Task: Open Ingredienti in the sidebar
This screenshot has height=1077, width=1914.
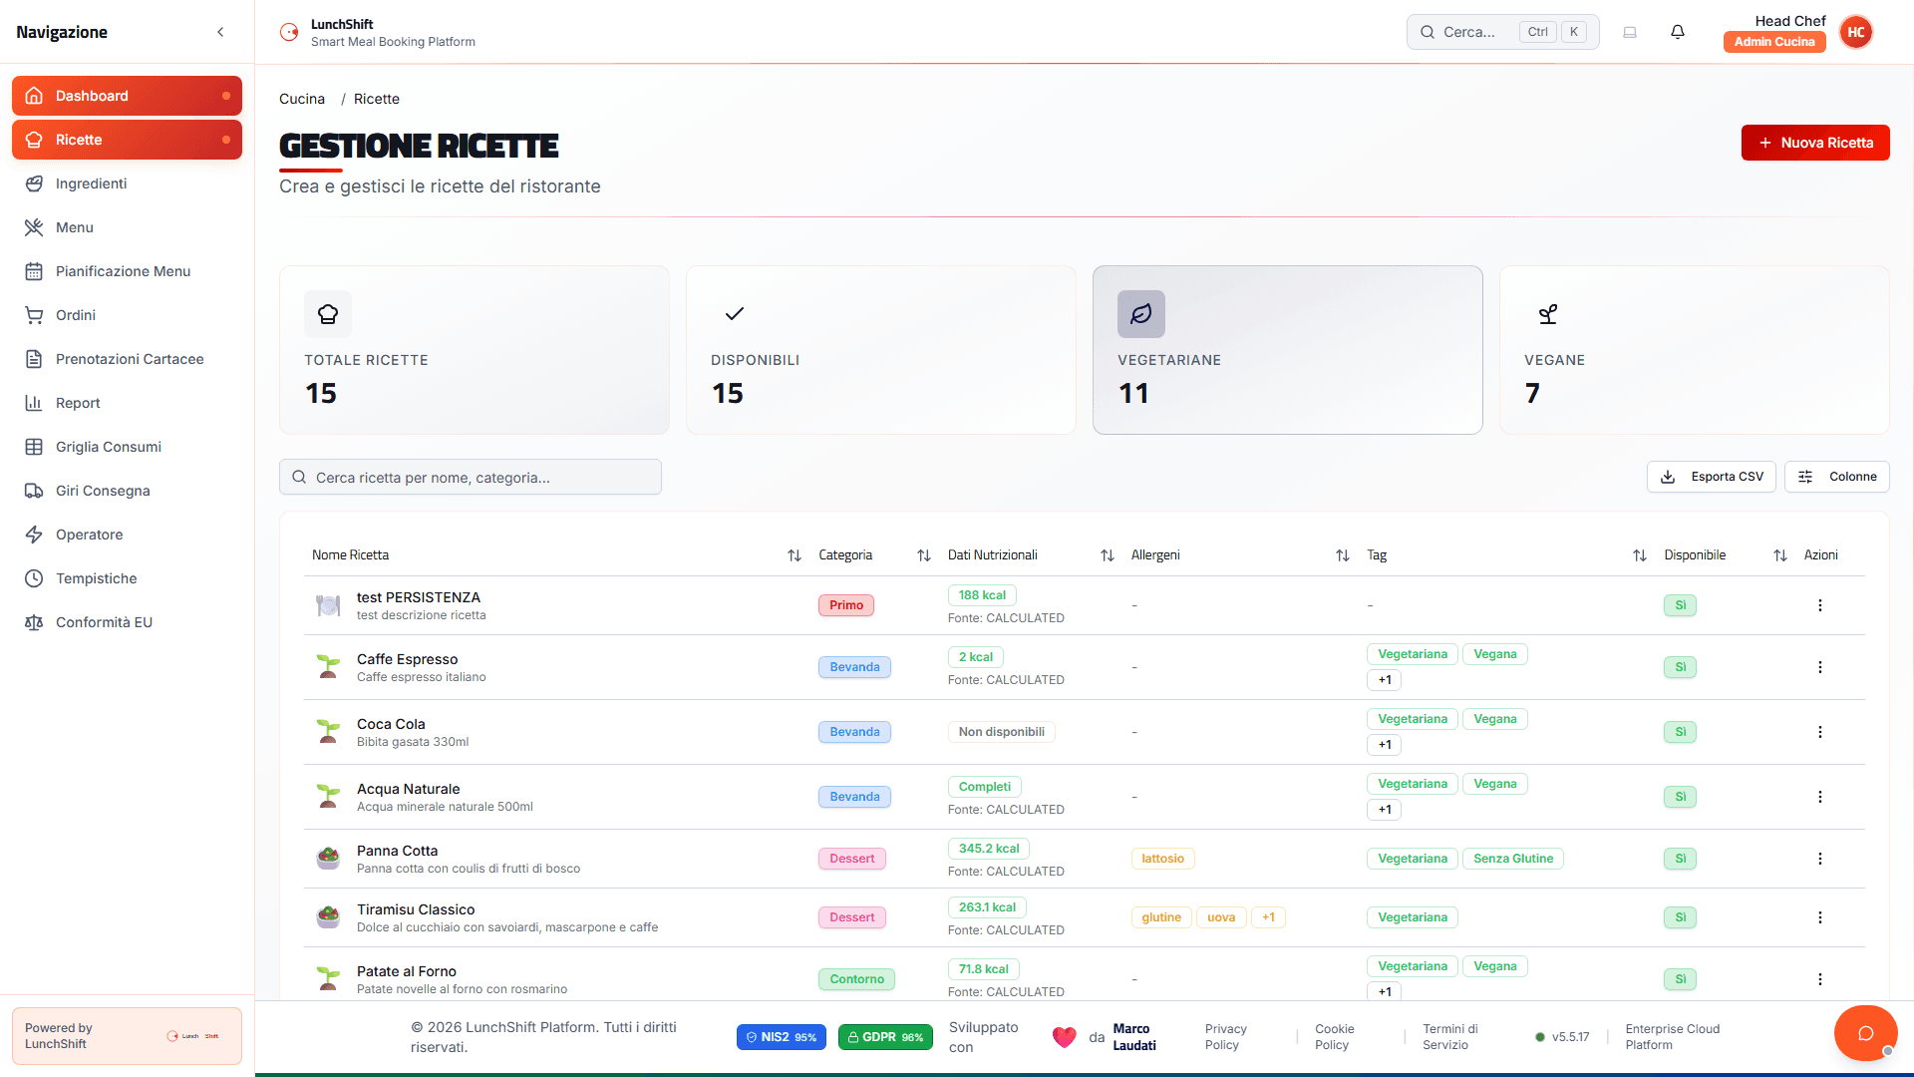Action: [x=91, y=183]
